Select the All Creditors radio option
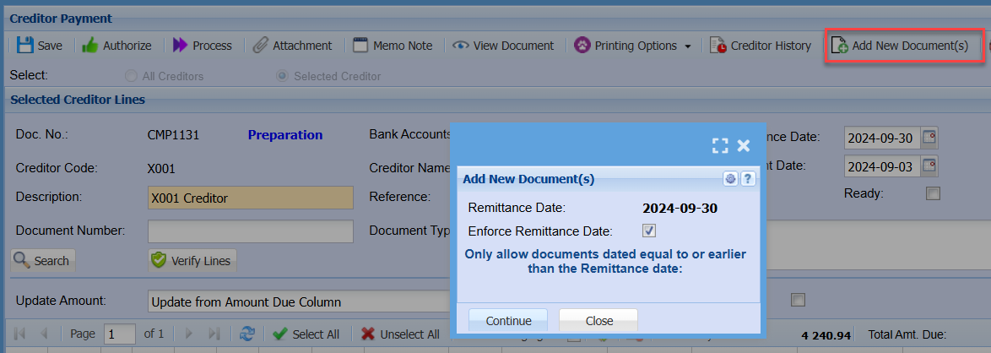The image size is (991, 353). [x=131, y=76]
